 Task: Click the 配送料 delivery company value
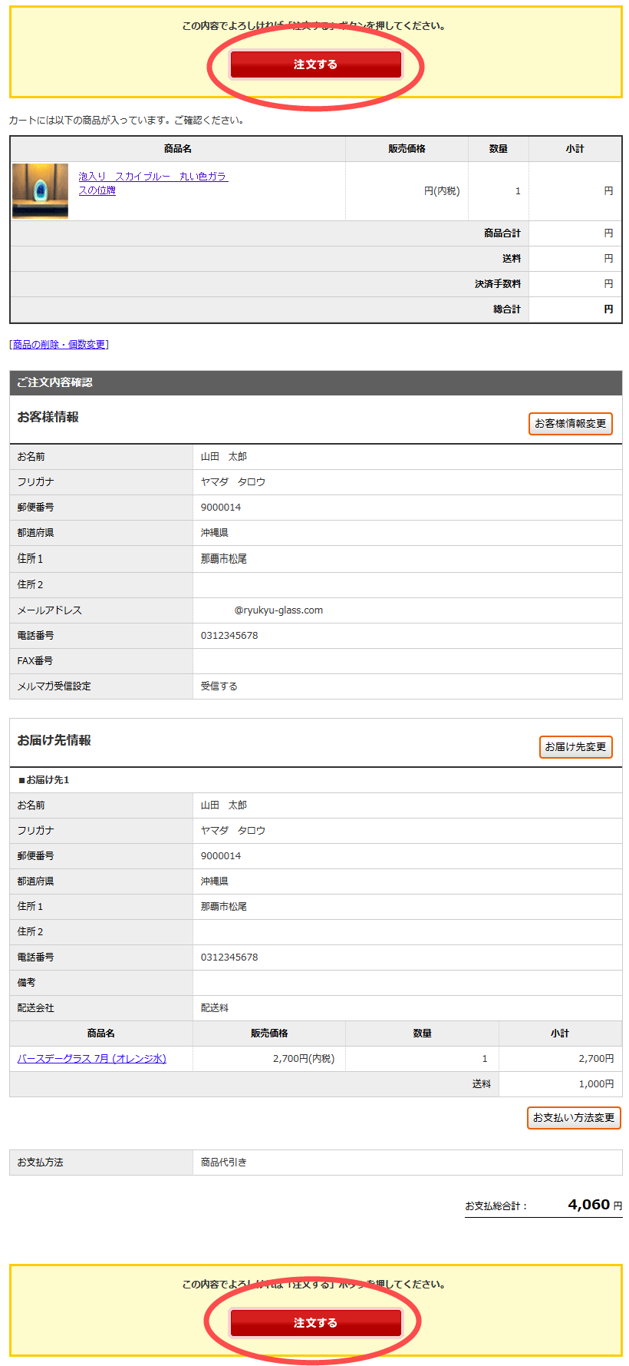[215, 1008]
